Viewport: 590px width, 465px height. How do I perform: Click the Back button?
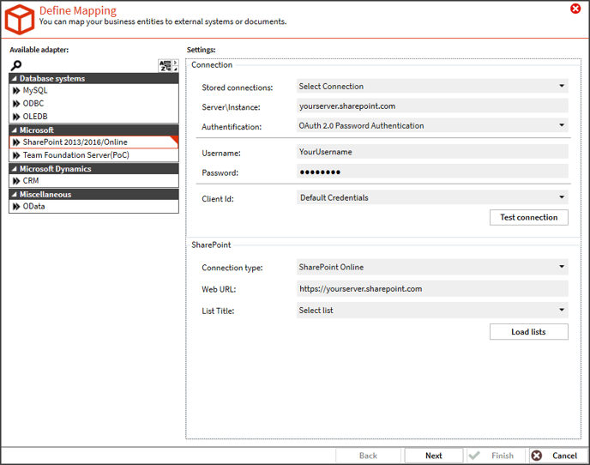coord(368,456)
